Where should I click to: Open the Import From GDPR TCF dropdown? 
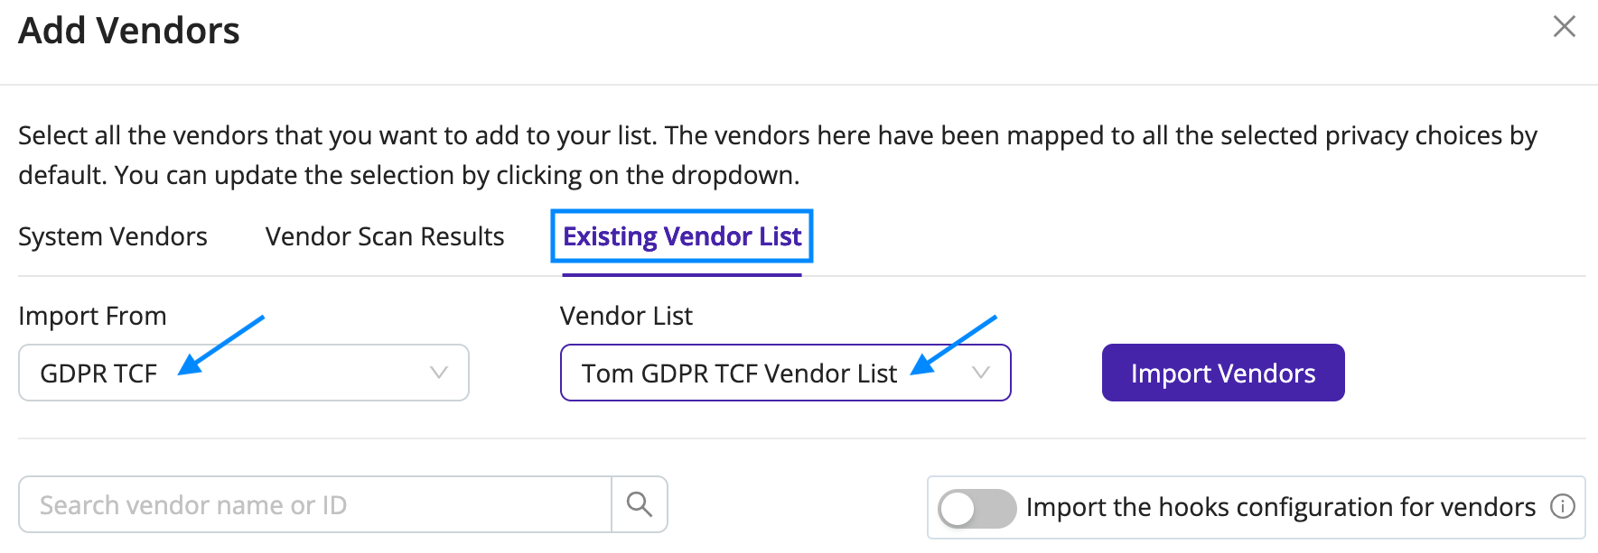[x=244, y=373]
